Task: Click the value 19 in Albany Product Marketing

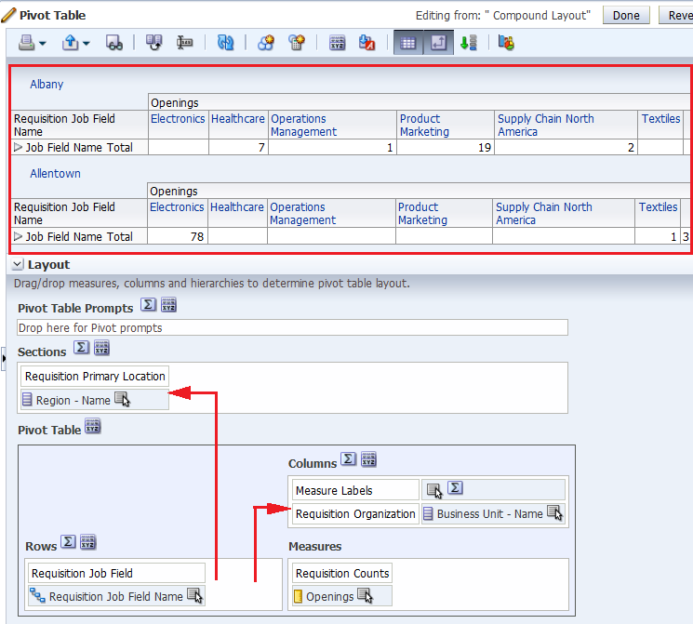Action: coord(485,148)
